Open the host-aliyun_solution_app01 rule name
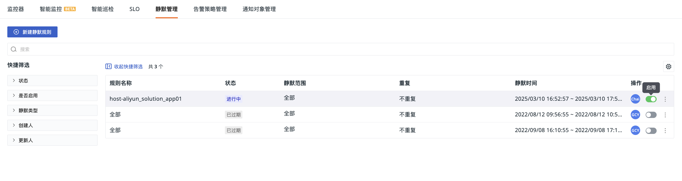 [x=146, y=99]
